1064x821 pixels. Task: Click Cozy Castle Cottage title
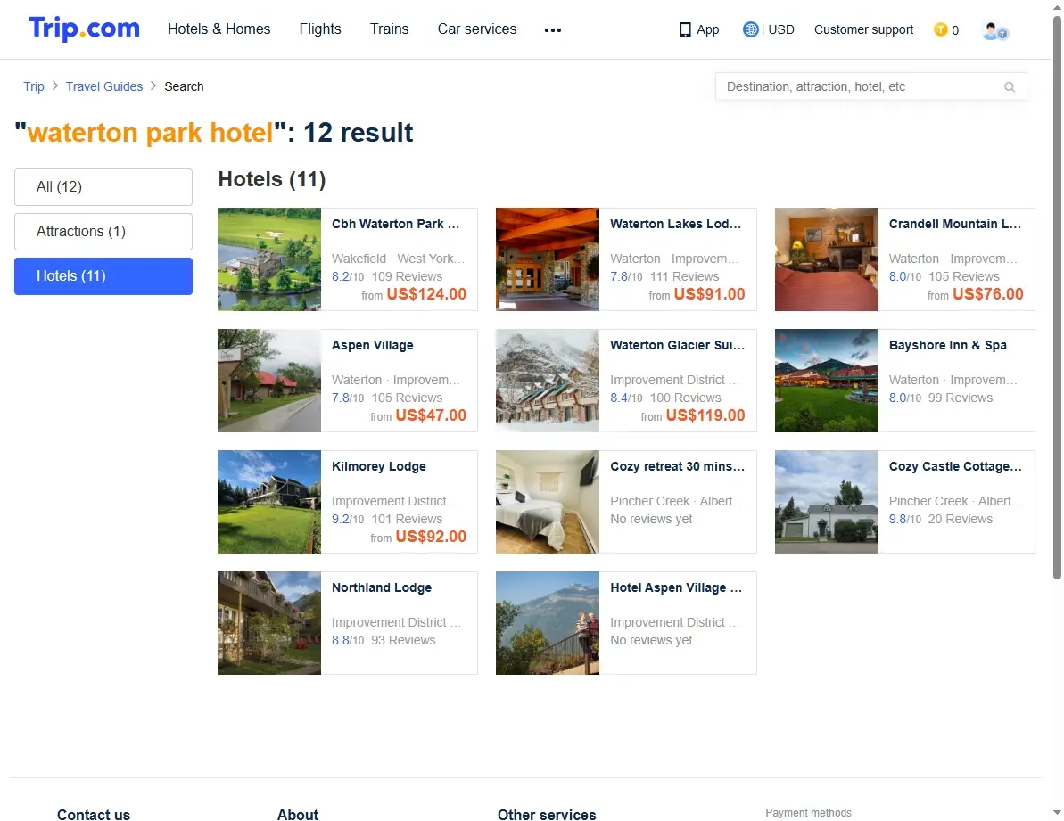[x=955, y=467]
